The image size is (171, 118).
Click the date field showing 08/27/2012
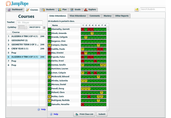[x=36, y=27]
